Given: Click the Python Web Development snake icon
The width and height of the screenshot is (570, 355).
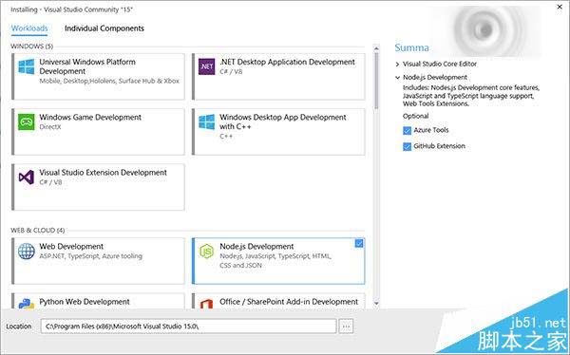Looking at the screenshot, I should [x=27, y=304].
